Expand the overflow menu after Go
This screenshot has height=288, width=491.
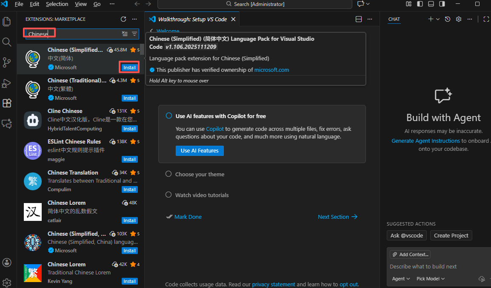(112, 4)
